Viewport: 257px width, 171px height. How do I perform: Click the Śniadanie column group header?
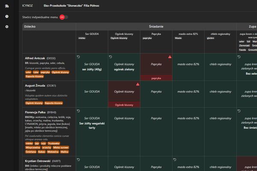(x=156, y=27)
